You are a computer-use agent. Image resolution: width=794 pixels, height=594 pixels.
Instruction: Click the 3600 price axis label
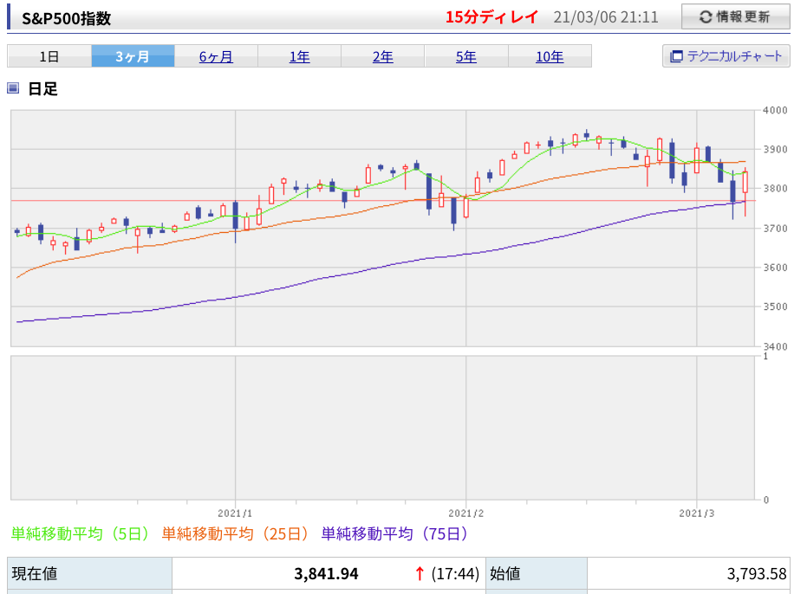point(775,268)
